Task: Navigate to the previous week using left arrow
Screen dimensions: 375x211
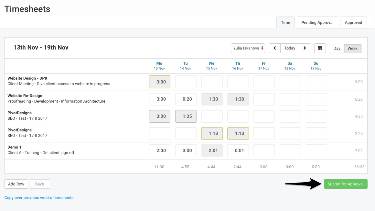Action: [x=274, y=48]
